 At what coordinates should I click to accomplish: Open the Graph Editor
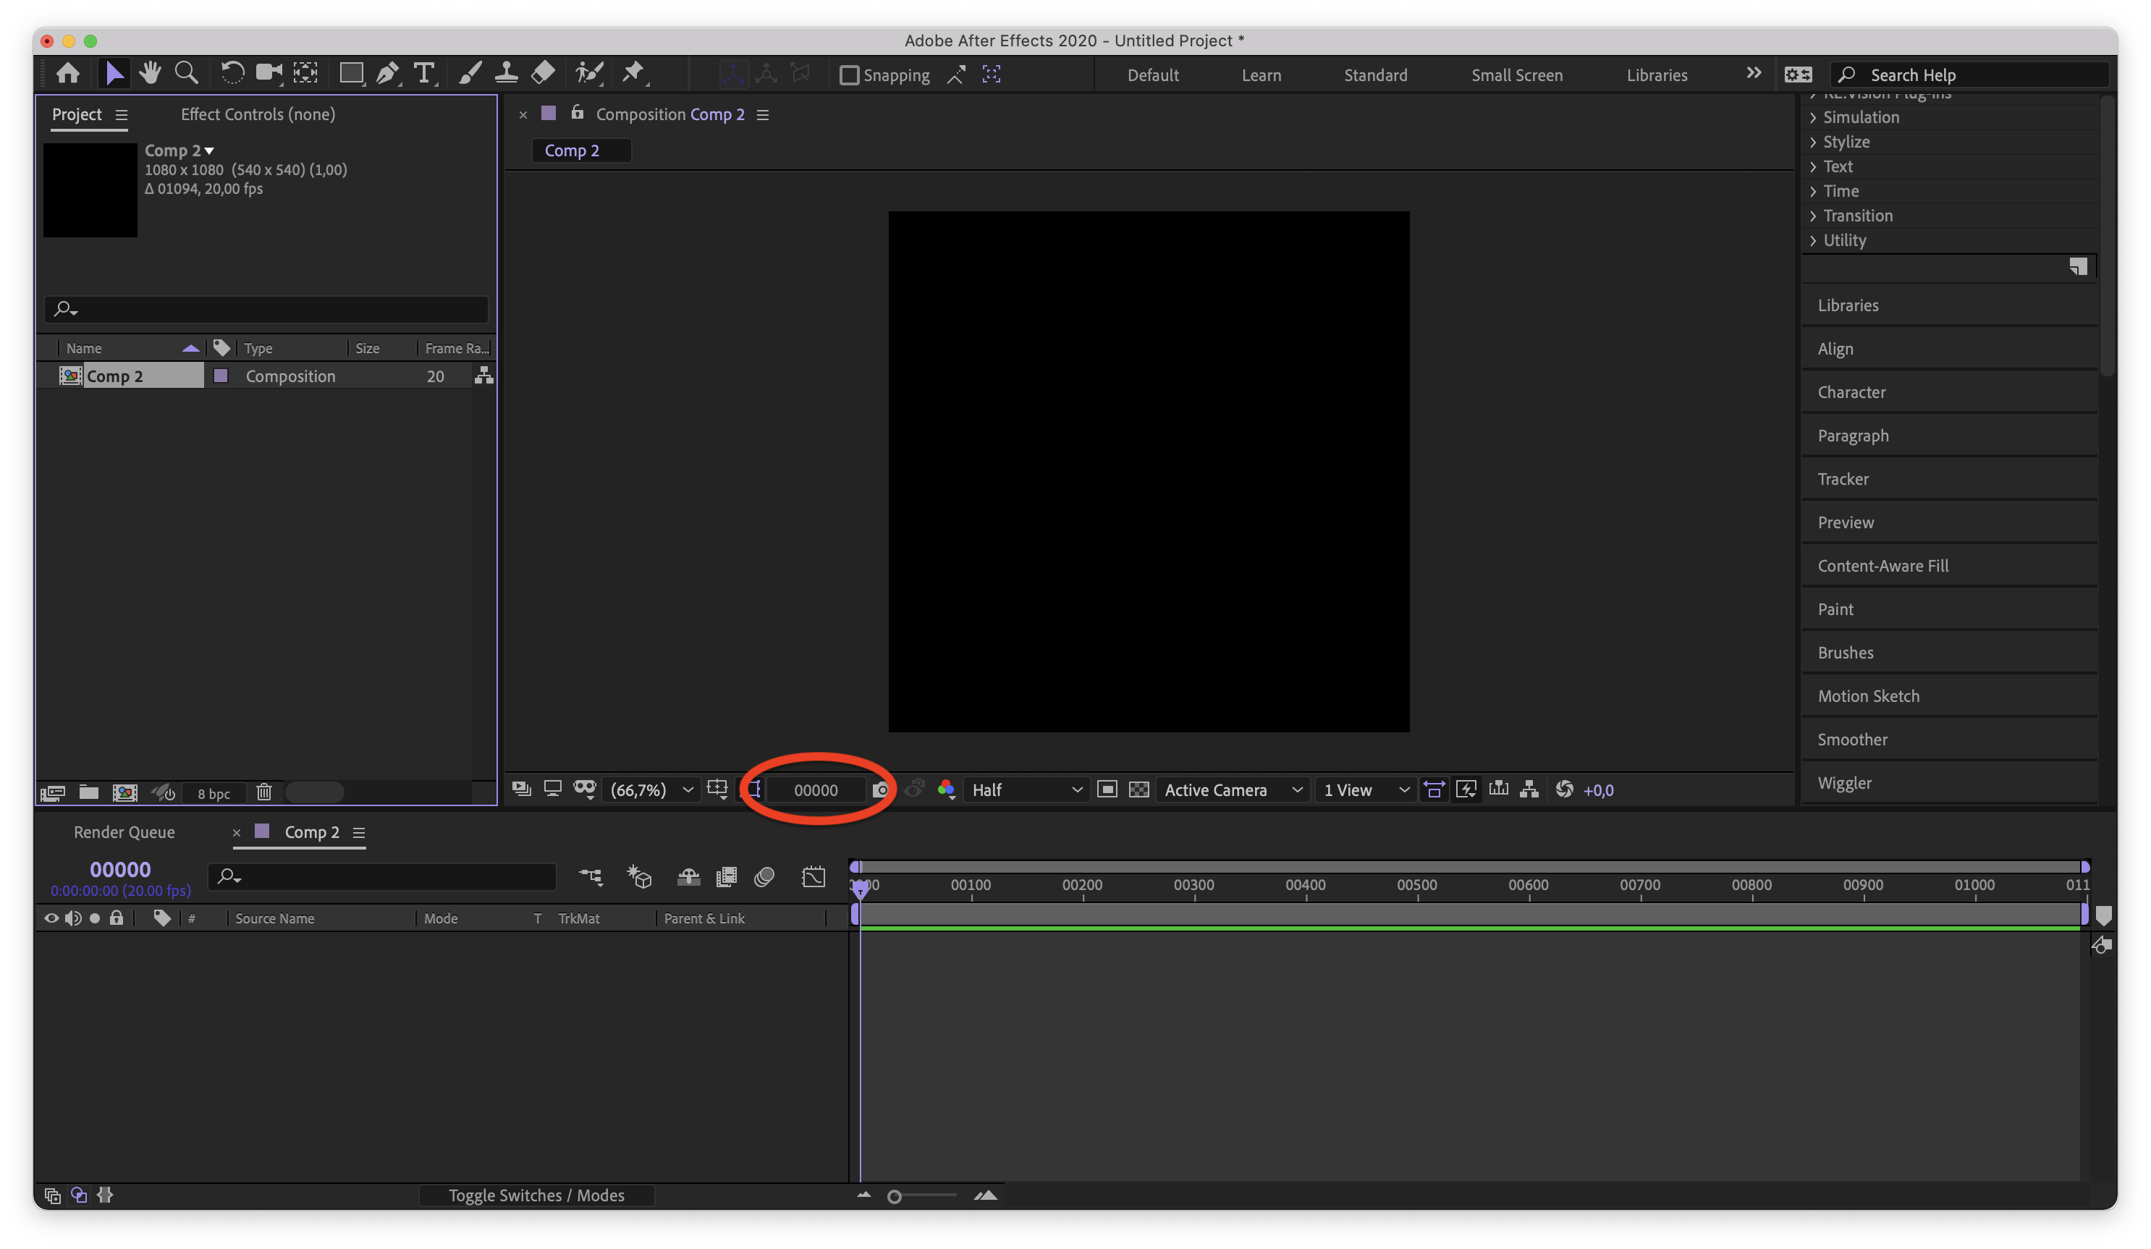pos(814,876)
